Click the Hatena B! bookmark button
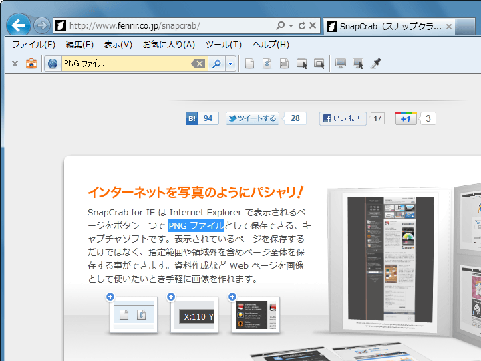Image resolution: width=481 pixels, height=361 pixels. coord(192,118)
